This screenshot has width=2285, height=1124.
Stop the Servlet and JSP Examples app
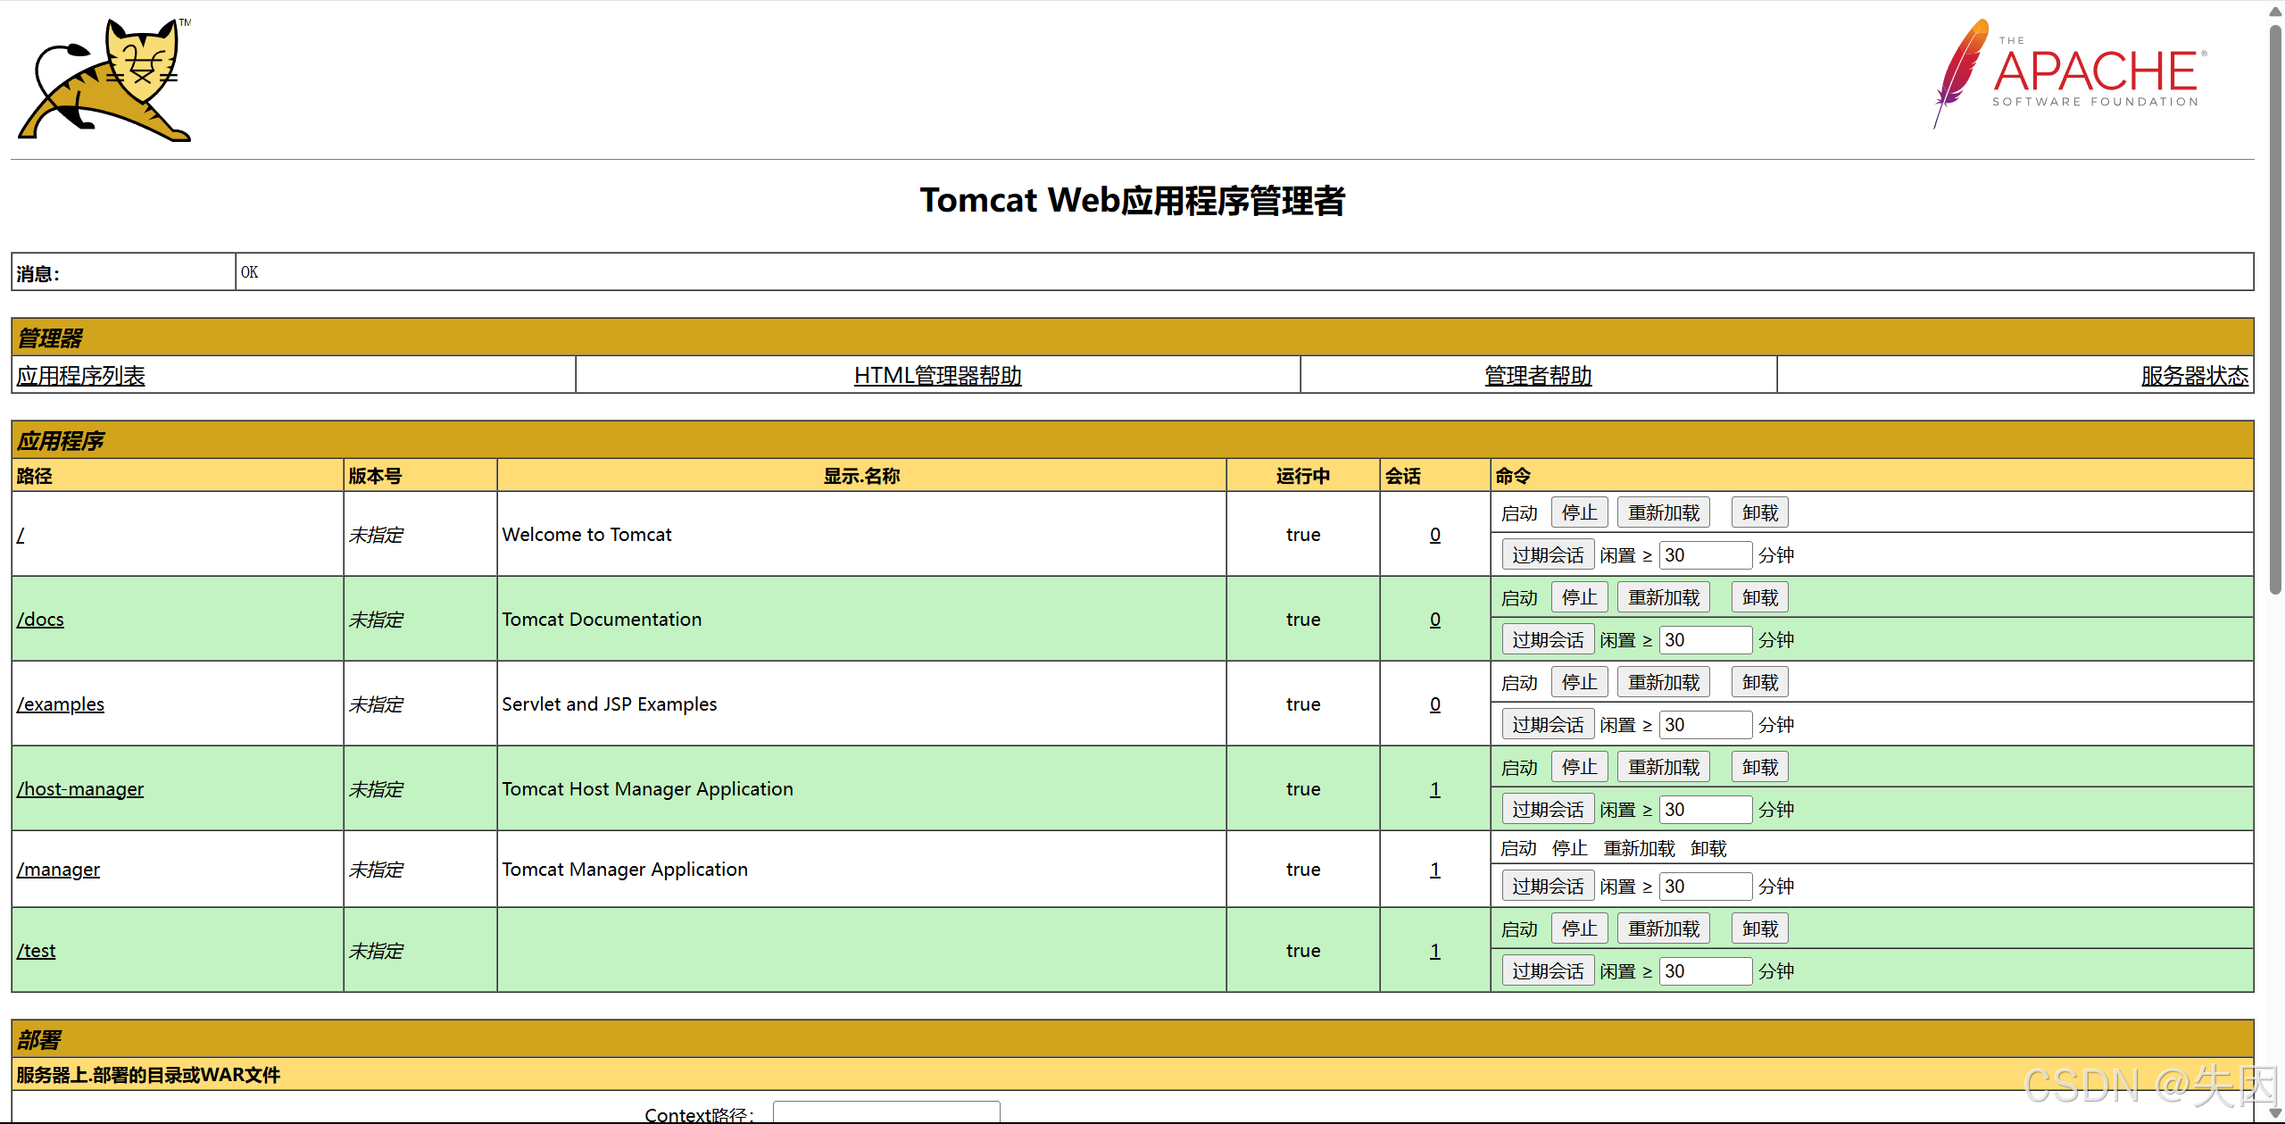point(1579,682)
